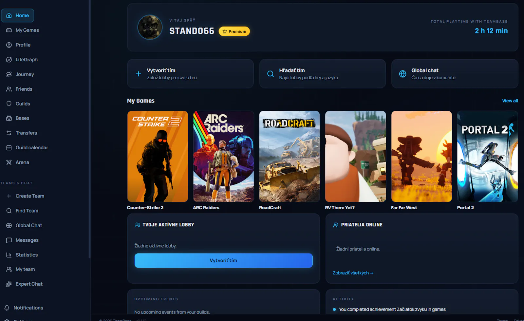Click the Arena crossed-swords icon
Image resolution: width=524 pixels, height=321 pixels.
(x=9, y=162)
